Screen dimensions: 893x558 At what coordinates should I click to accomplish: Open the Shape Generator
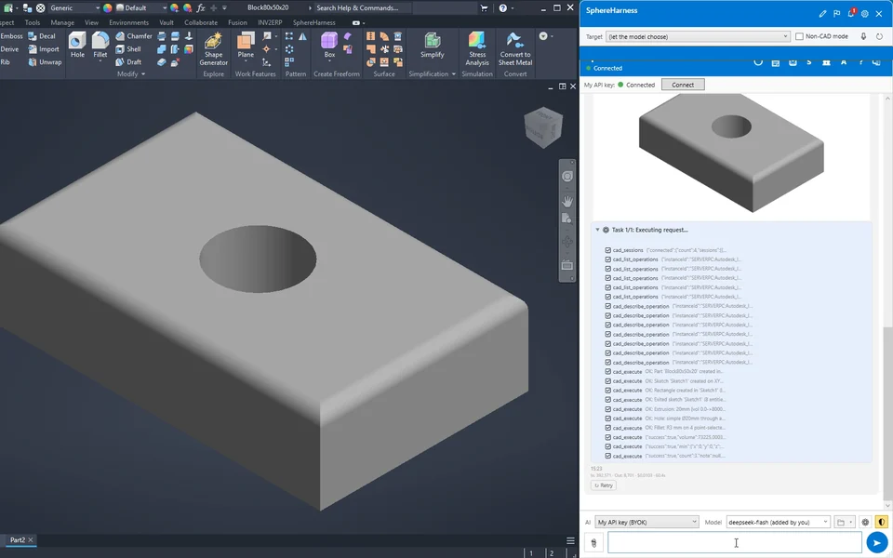click(214, 49)
